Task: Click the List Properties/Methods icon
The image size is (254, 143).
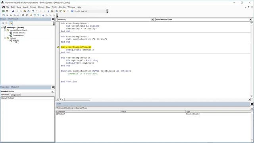Action: point(4,15)
